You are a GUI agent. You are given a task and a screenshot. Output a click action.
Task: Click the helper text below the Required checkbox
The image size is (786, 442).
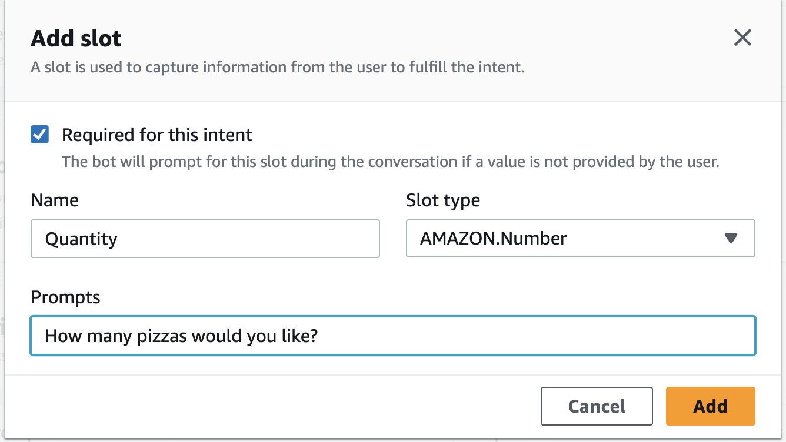pyautogui.click(x=390, y=162)
